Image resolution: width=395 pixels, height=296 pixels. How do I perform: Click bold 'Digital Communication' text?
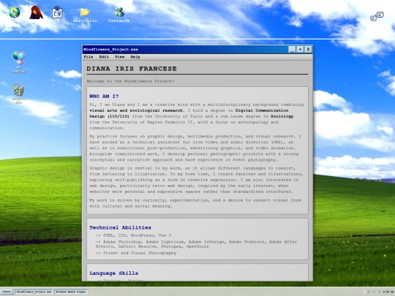262,110
